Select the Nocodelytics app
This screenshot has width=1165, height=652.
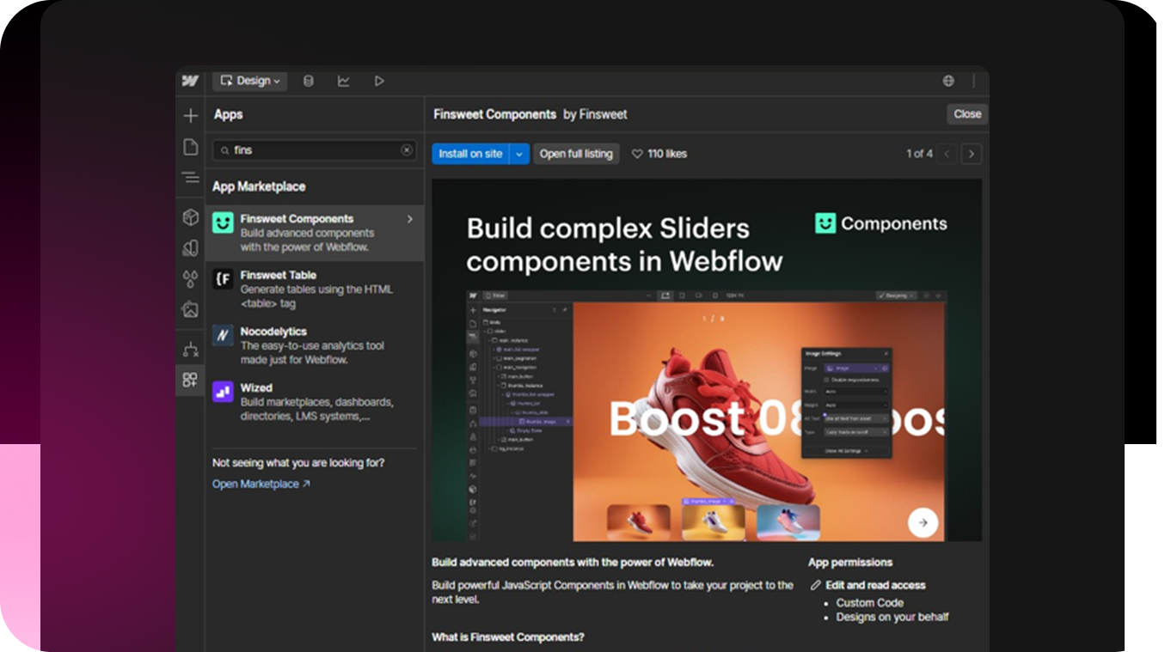[x=315, y=345]
